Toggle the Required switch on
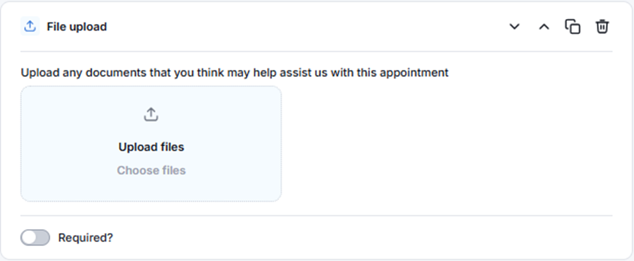This screenshot has height=261, width=634. [x=35, y=238]
